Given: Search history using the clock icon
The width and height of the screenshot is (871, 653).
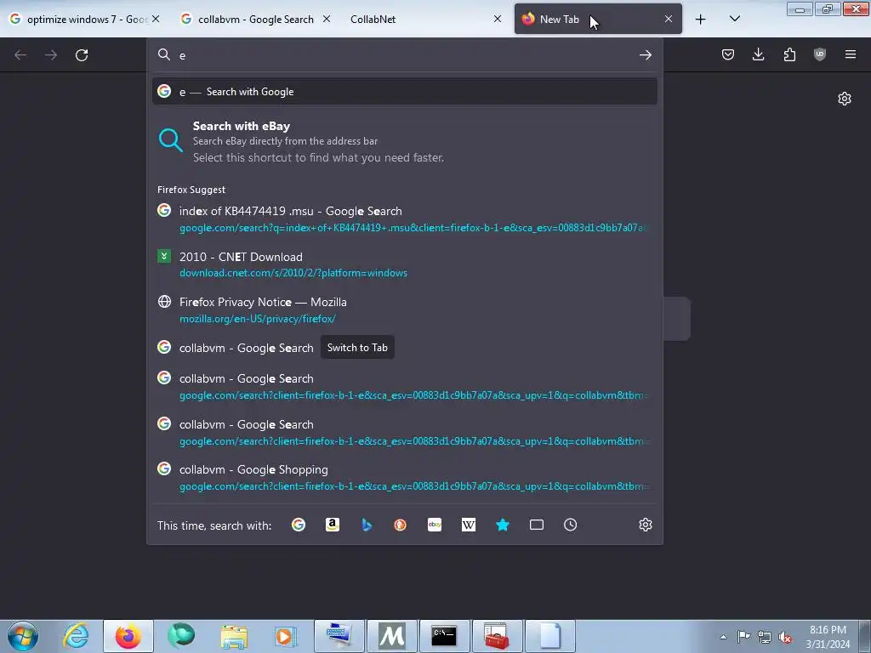Looking at the screenshot, I should coord(571,525).
